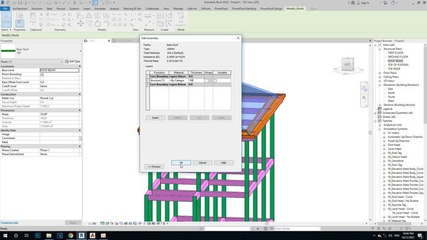Select GROUND FLOOR structural plan

click(x=398, y=57)
